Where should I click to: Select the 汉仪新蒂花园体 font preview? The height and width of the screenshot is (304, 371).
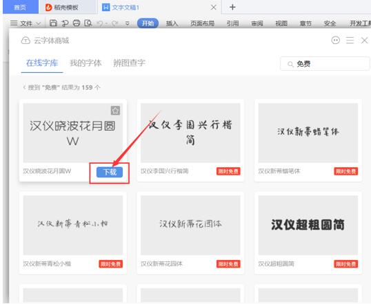click(x=190, y=225)
